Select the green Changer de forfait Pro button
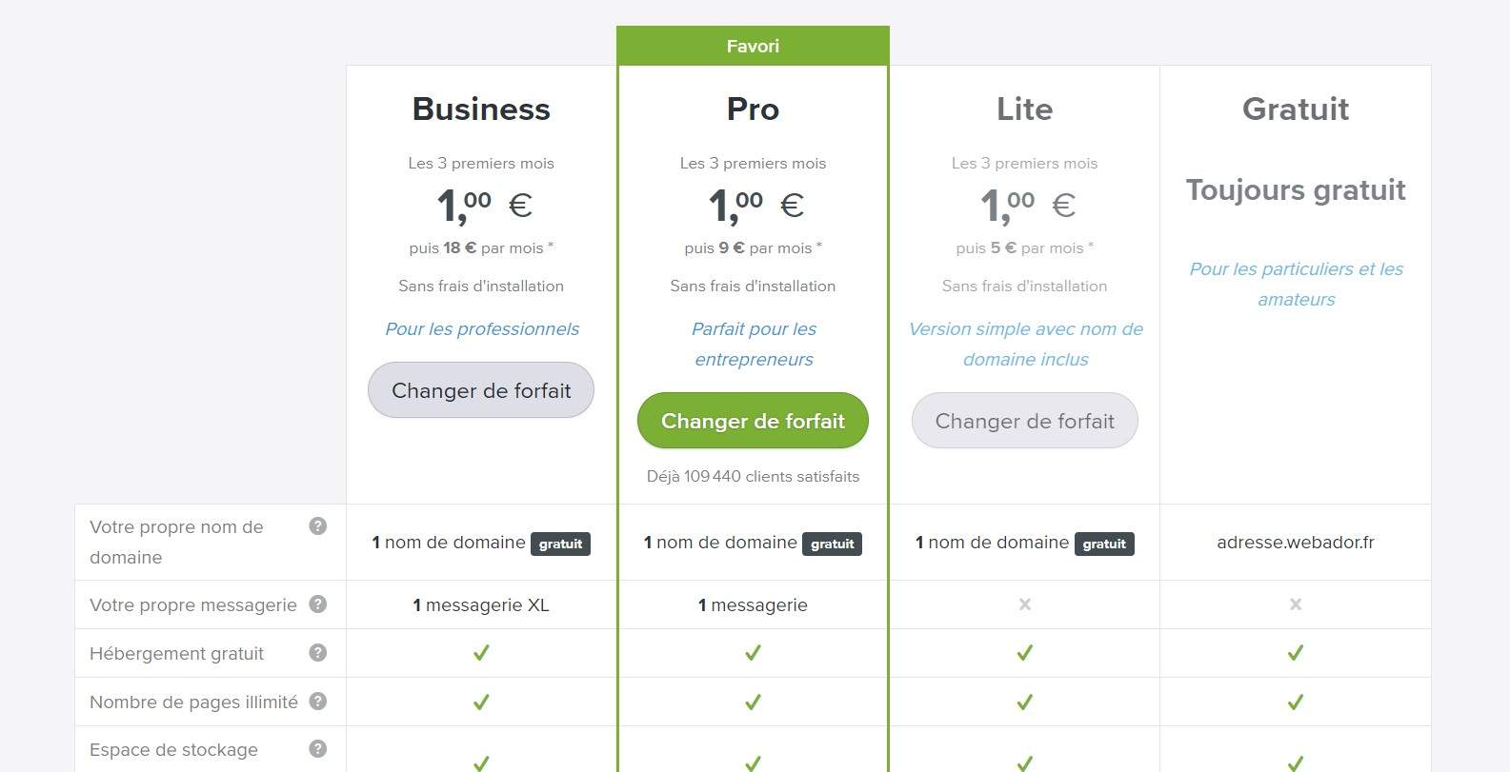1510x772 pixels. click(753, 421)
